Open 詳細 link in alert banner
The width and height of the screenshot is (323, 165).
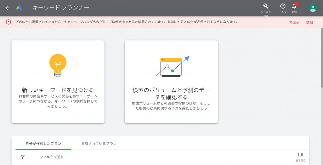[309, 22]
